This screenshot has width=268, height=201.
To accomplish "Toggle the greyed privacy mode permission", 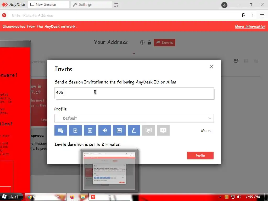I will click(x=149, y=130).
